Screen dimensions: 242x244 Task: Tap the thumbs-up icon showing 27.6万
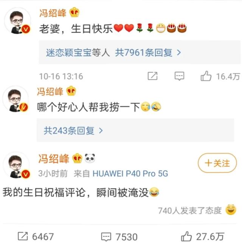click(x=186, y=236)
